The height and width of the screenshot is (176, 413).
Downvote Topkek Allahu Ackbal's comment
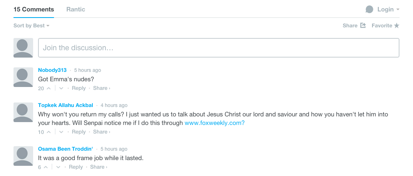click(61, 132)
